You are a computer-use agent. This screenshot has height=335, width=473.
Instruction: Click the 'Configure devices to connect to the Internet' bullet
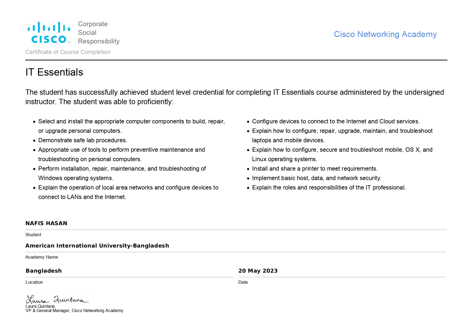(336, 121)
